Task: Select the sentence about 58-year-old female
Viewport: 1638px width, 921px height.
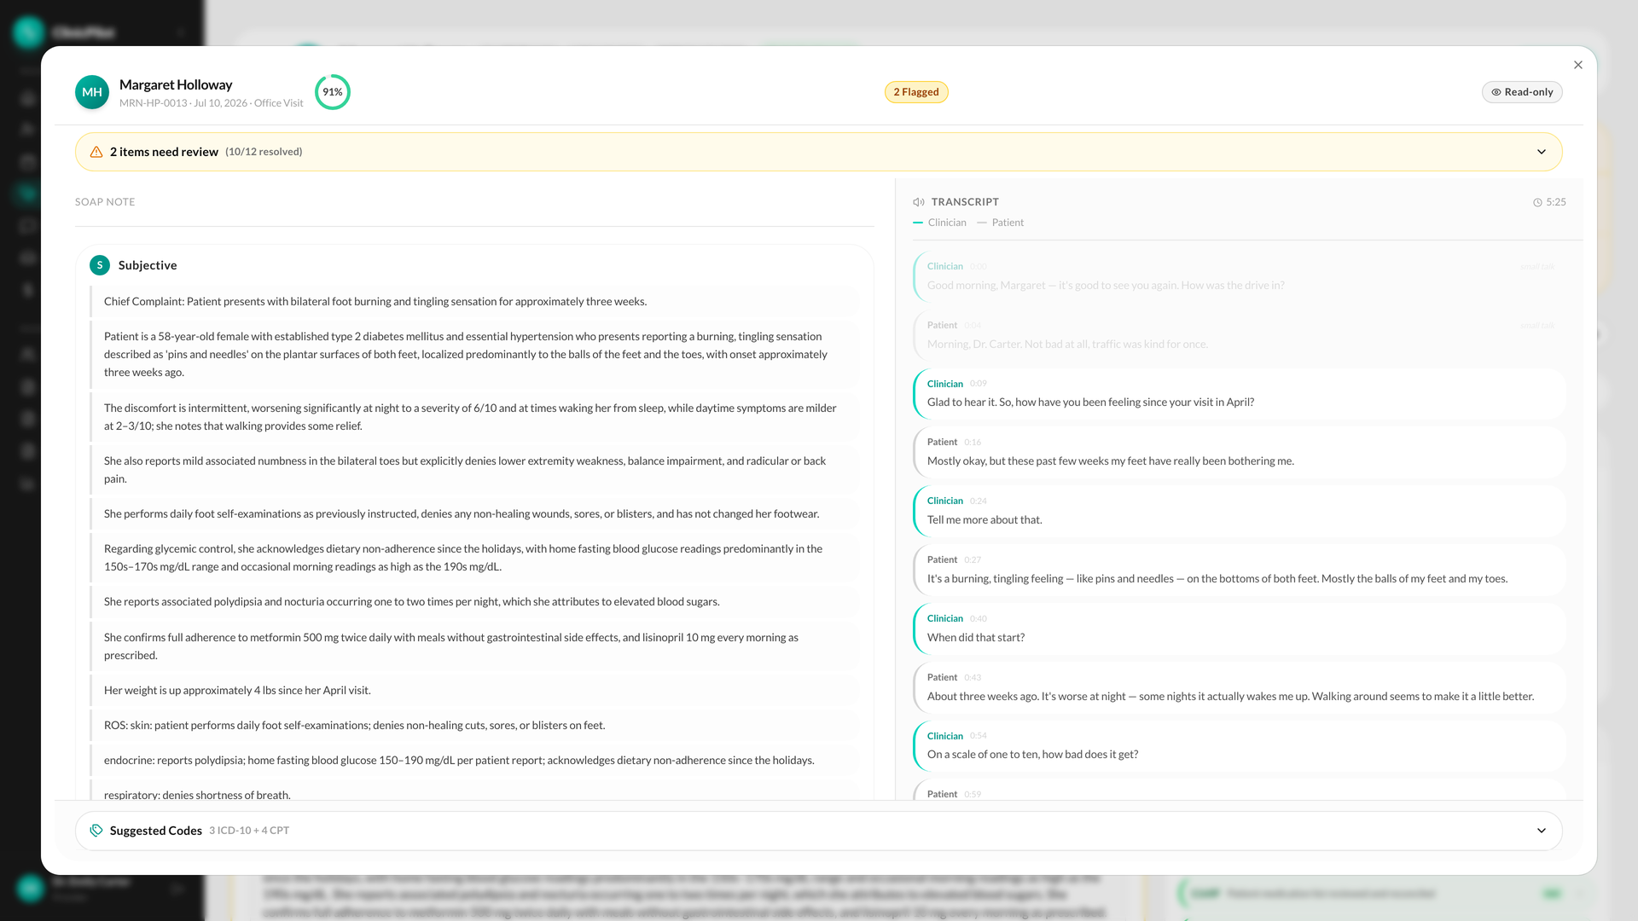Action: pos(473,355)
